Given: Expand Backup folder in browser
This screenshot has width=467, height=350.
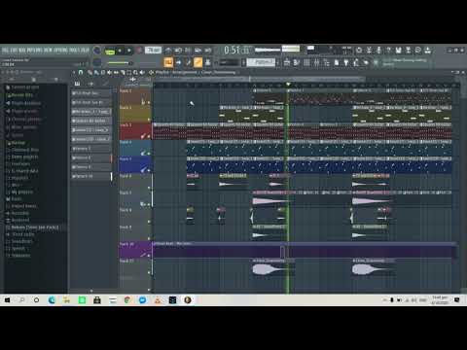Looking at the screenshot, I should point(16,143).
